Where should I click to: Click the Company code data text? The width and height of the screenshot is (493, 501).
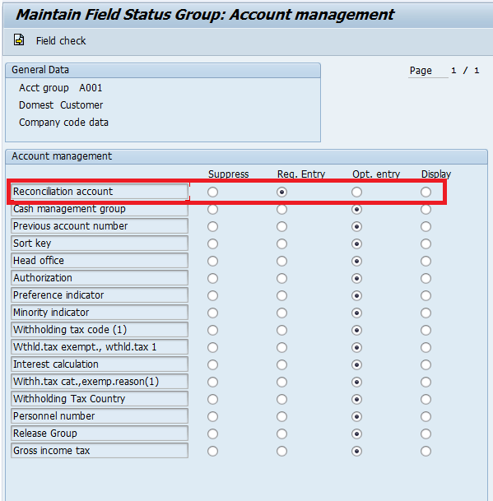63,123
